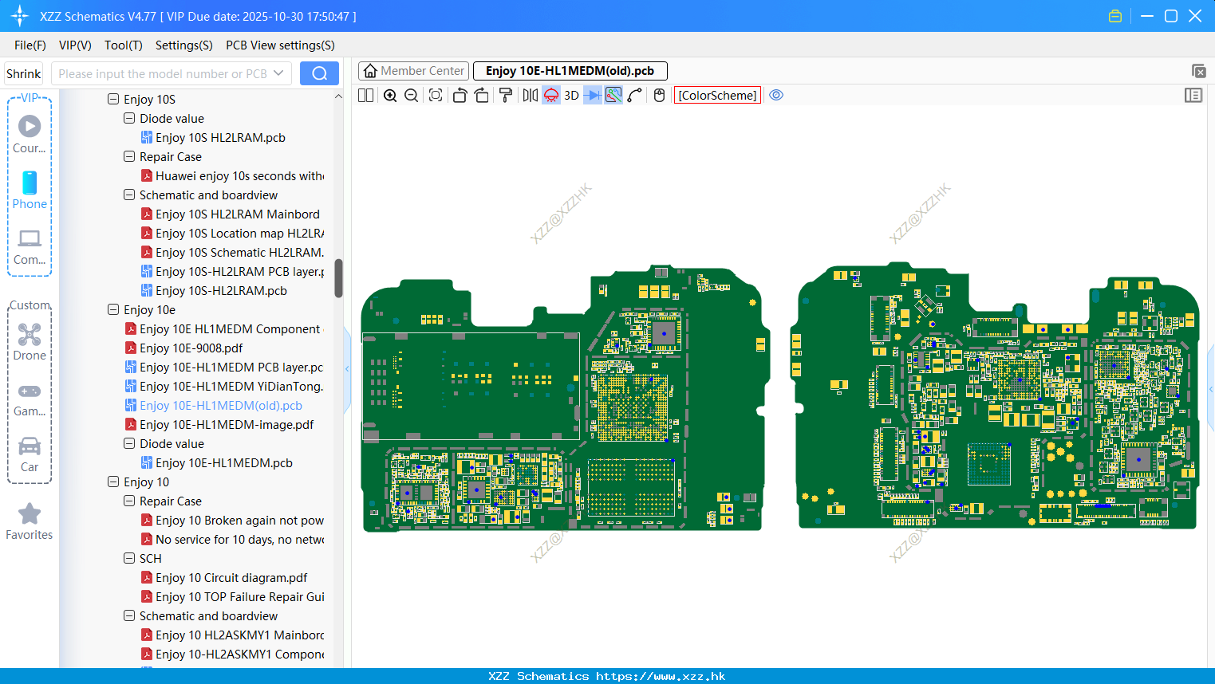Open the right side panel icon
The width and height of the screenshot is (1215, 684).
point(1193,95)
